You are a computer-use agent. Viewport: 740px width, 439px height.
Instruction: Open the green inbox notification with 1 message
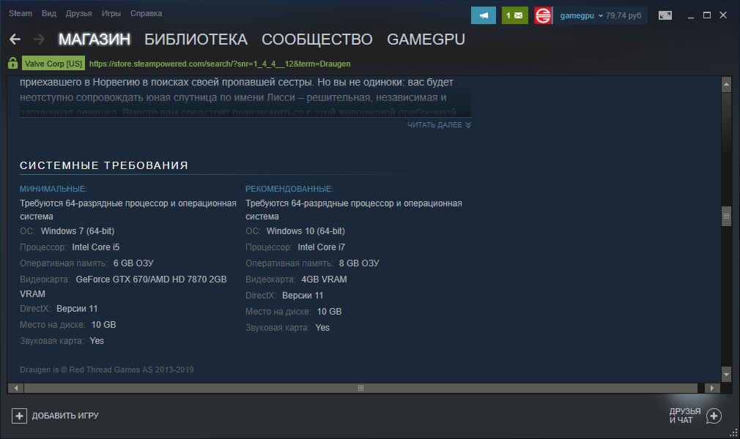(x=514, y=15)
